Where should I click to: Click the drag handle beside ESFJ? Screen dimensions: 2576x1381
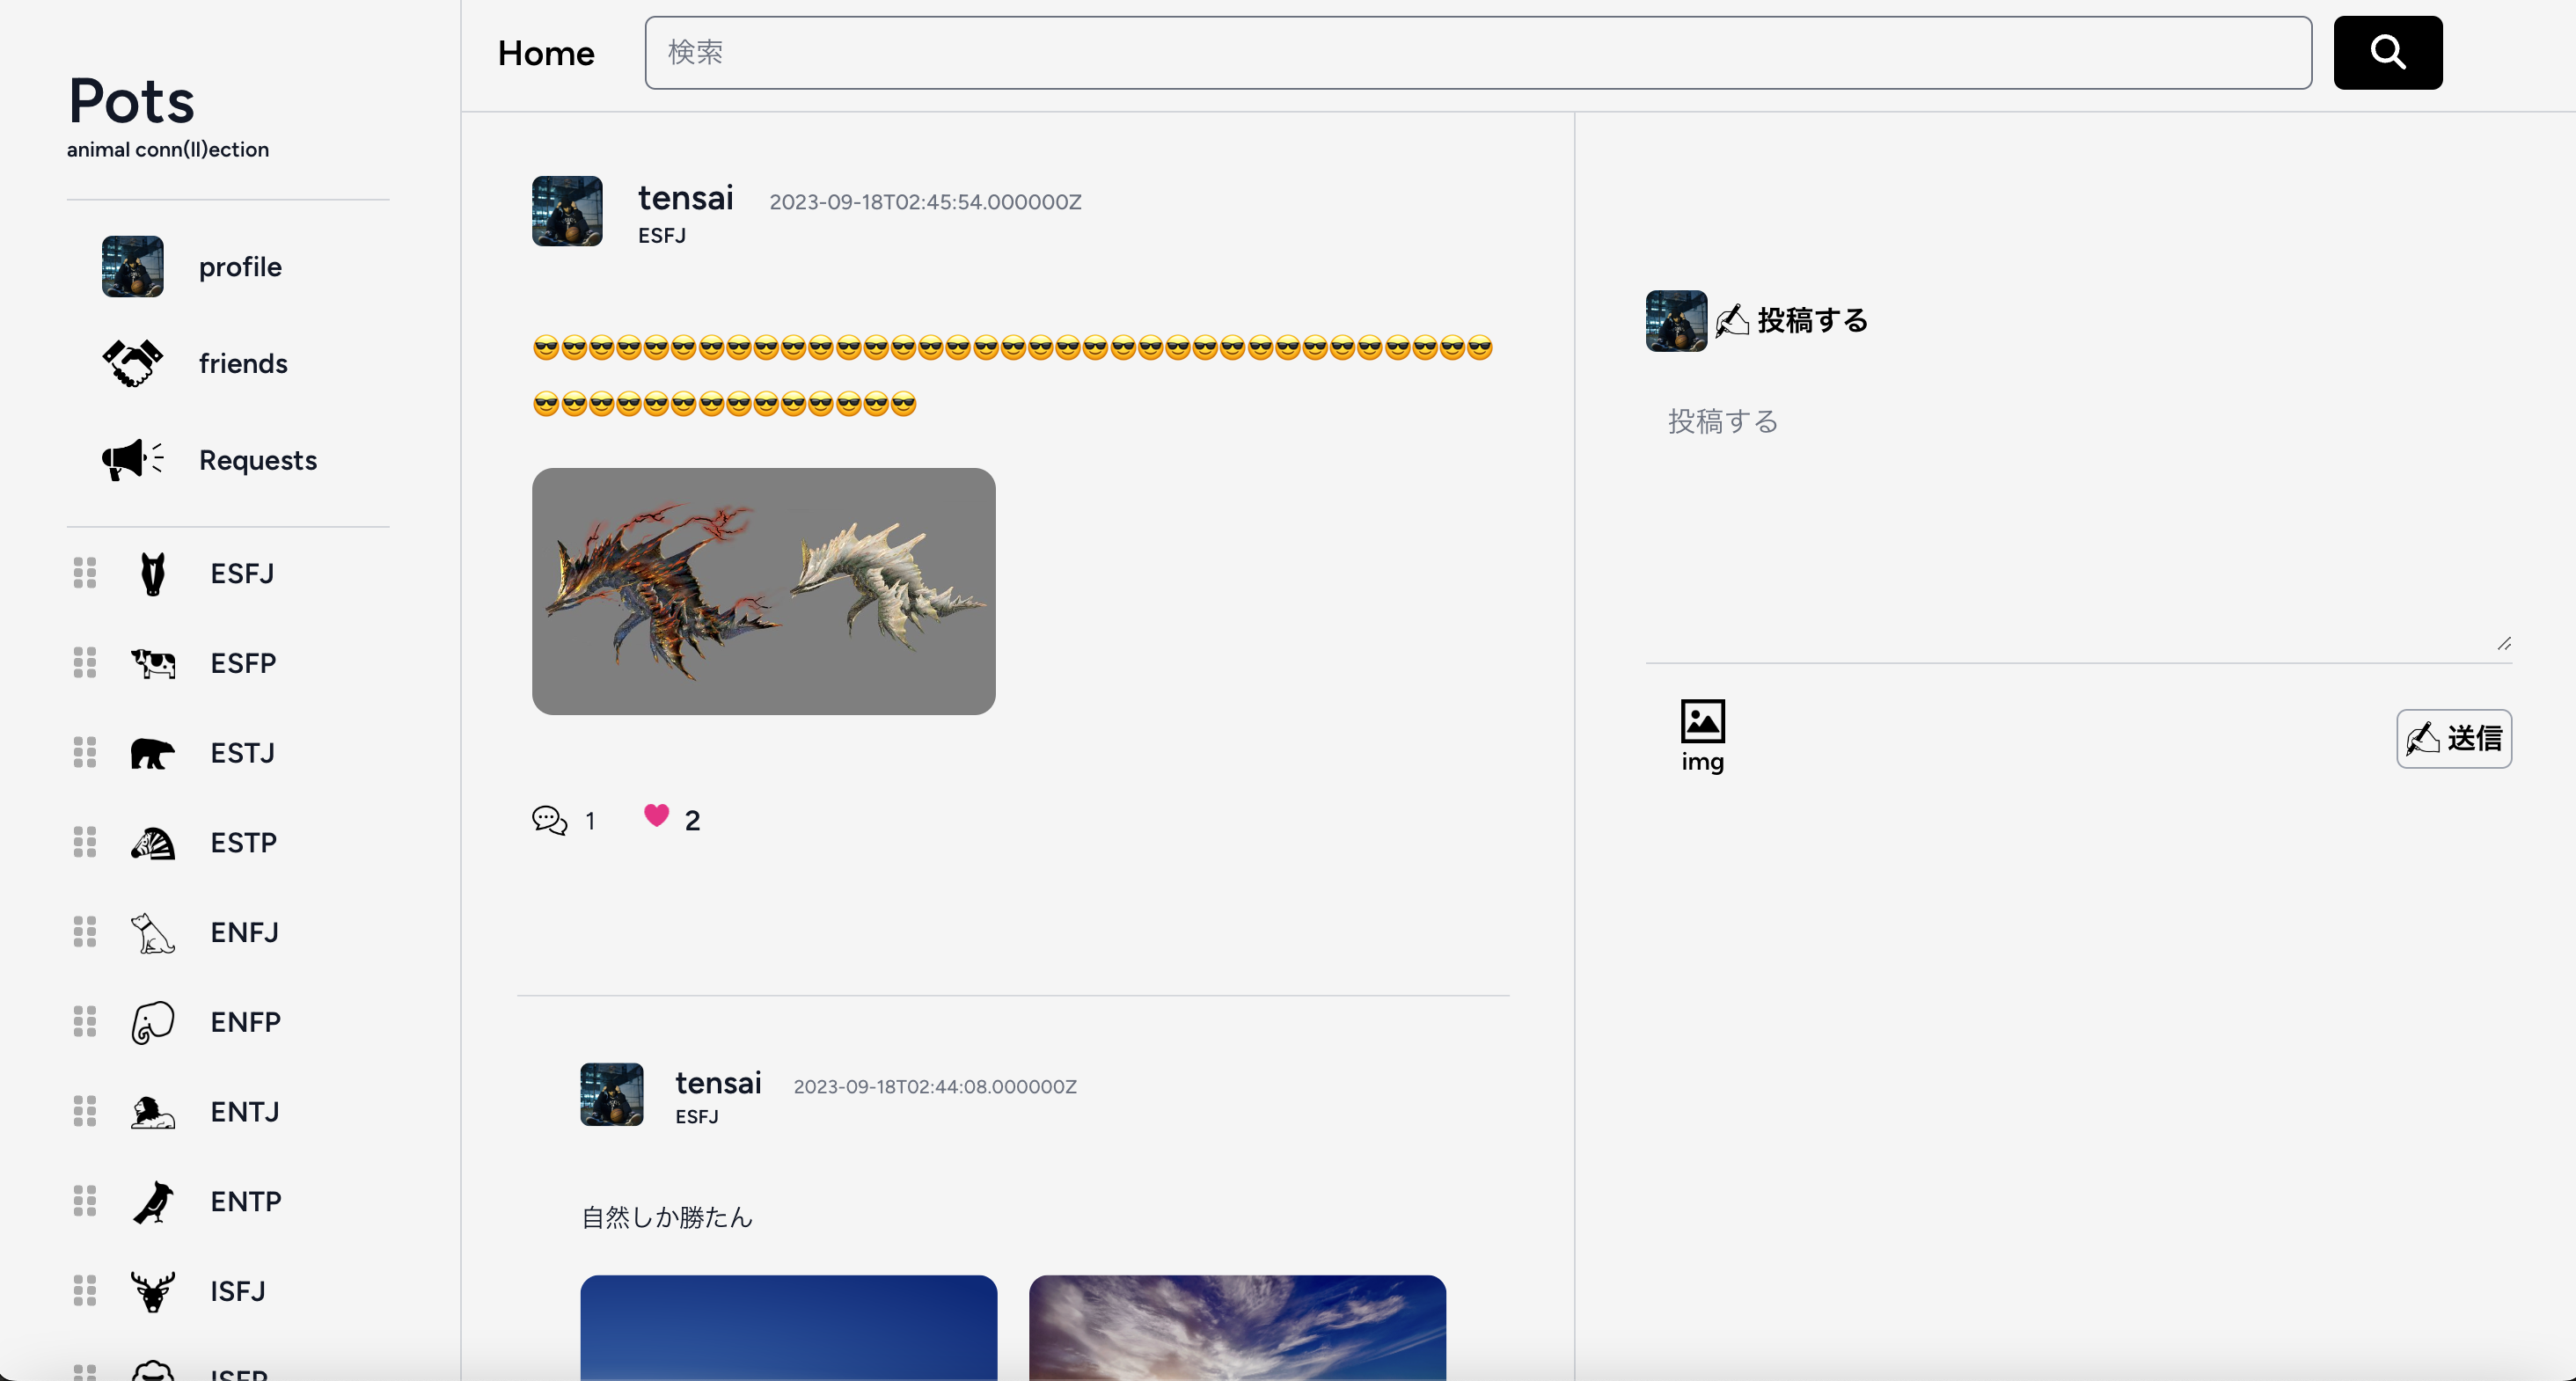coord(85,573)
